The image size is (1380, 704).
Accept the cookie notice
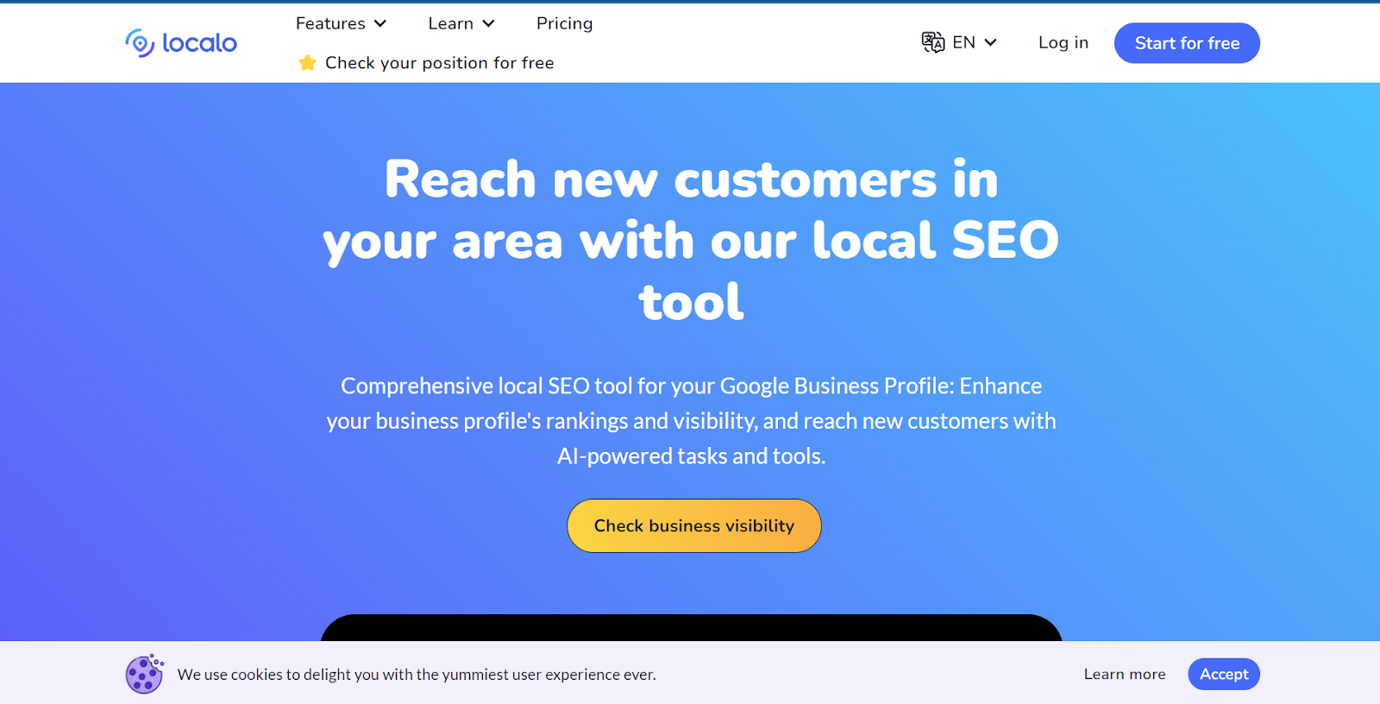tap(1223, 674)
